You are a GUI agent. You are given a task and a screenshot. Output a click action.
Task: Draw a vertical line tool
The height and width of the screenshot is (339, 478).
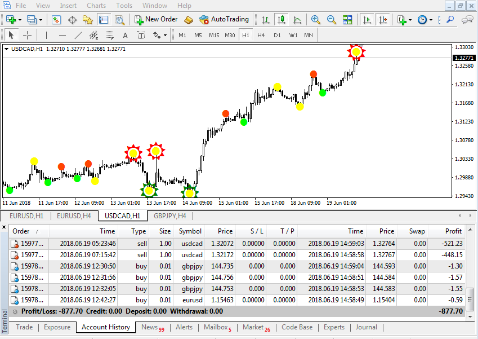tap(46, 36)
